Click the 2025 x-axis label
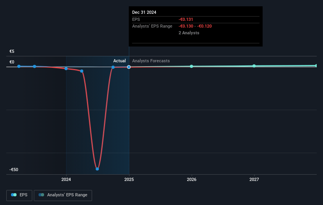Screen dimensions: 323x205 [x=129, y=179]
